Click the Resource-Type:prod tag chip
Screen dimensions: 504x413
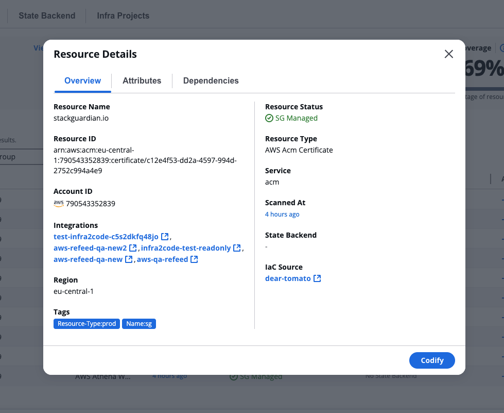(86, 323)
